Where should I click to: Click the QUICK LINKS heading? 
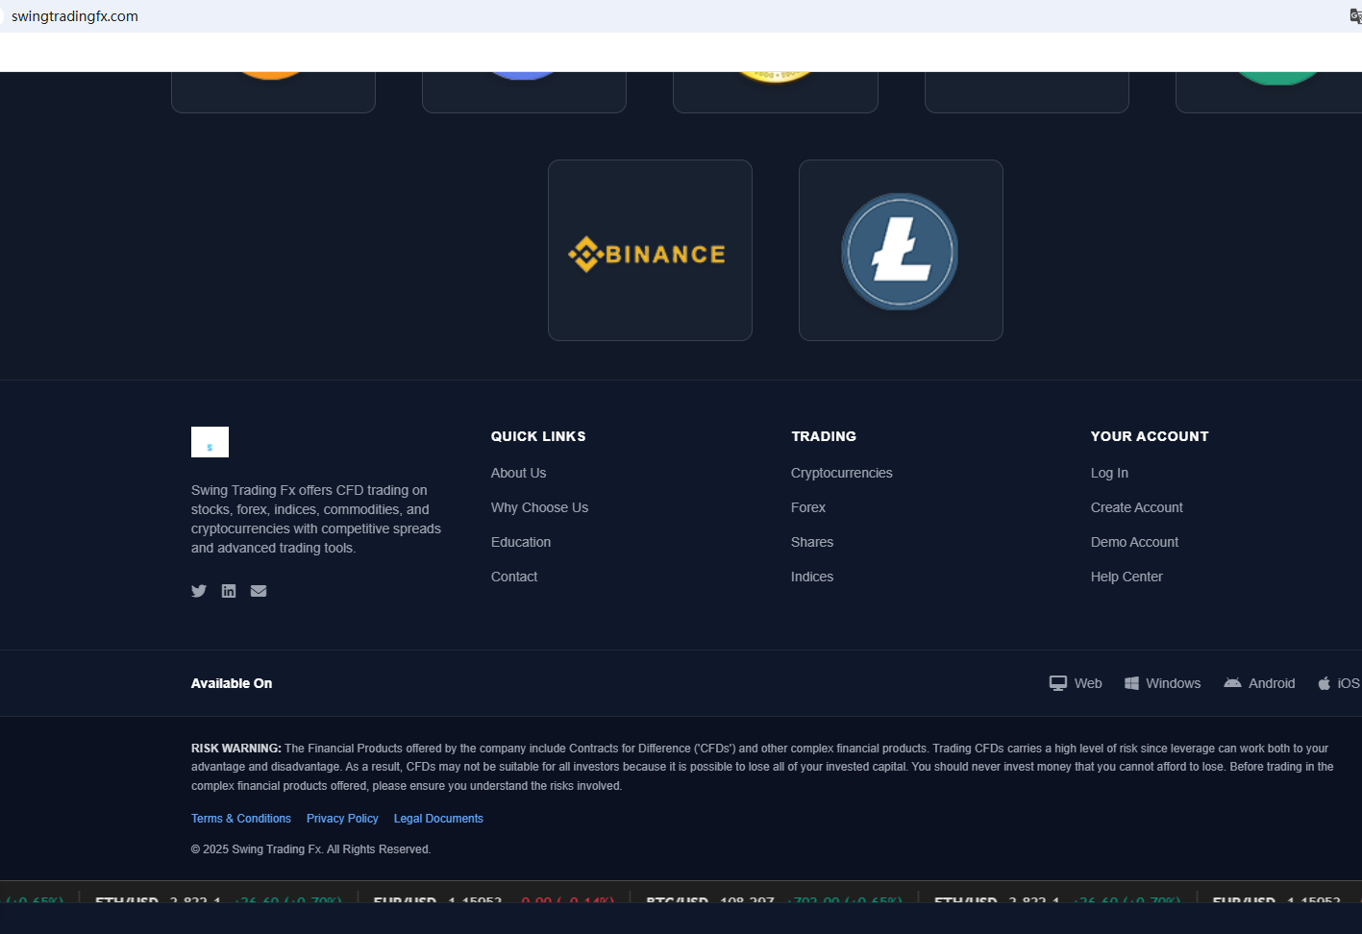538,436
